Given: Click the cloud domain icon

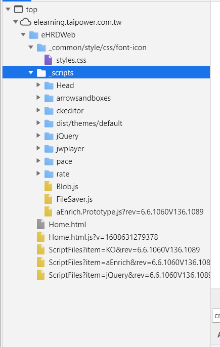Looking at the screenshot, I should [x=25, y=22].
